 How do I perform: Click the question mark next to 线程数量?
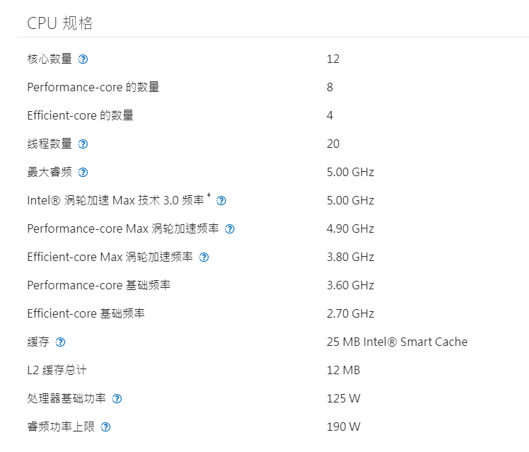tap(83, 144)
